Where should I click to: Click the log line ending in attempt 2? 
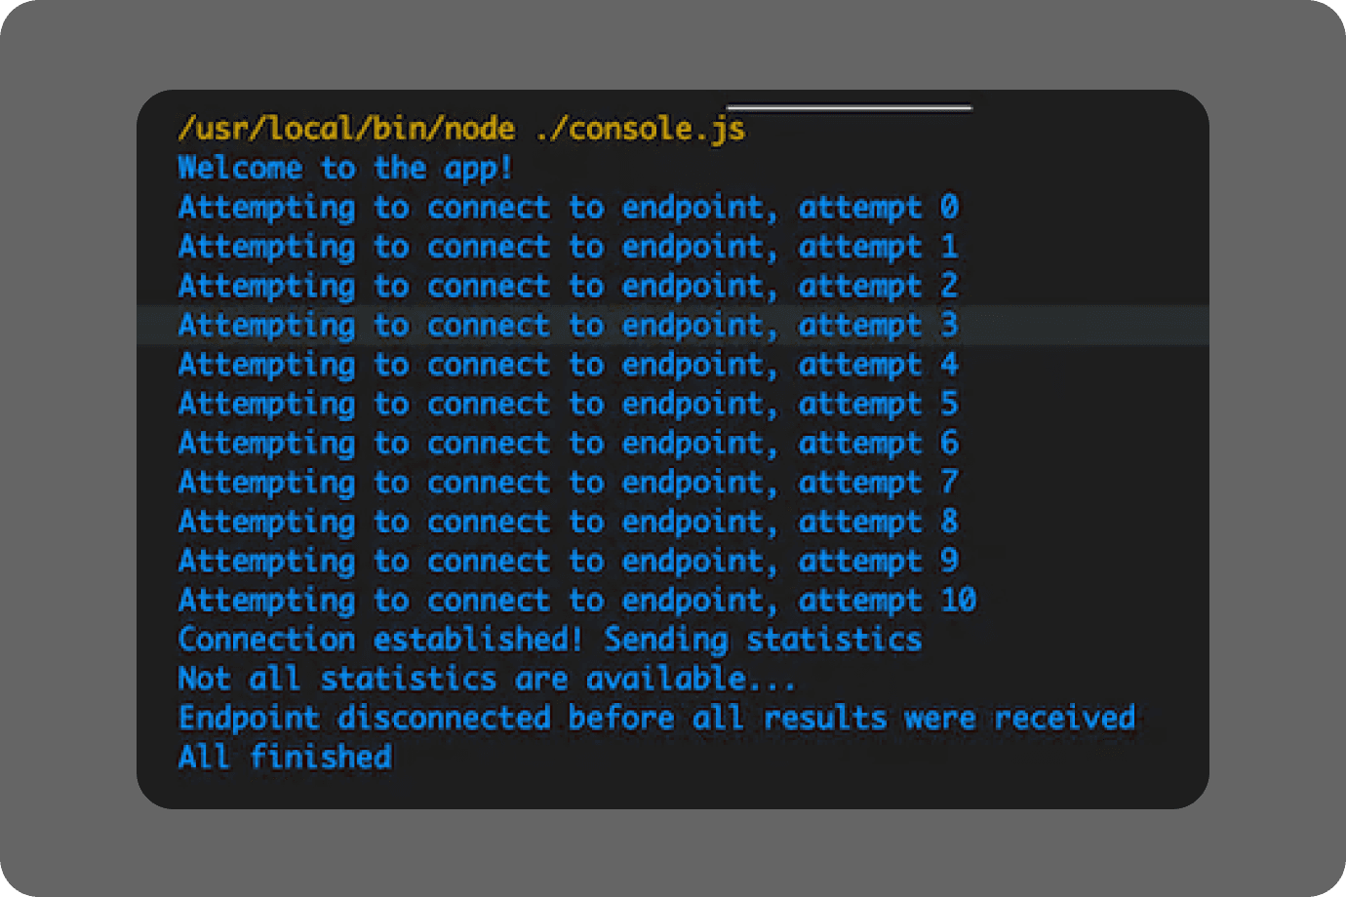[569, 286]
